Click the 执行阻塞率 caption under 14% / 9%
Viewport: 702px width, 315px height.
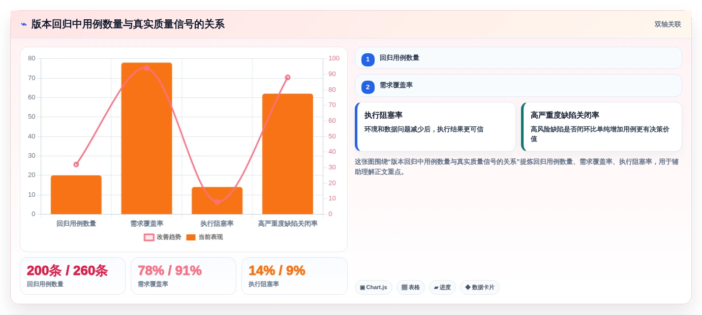[264, 284]
